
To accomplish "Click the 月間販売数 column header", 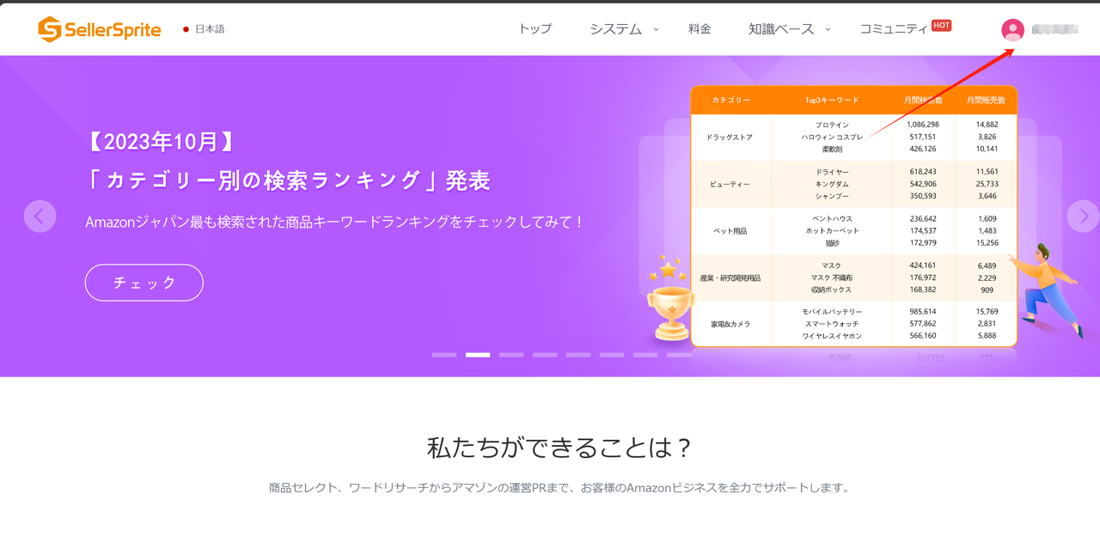I will click(x=986, y=101).
